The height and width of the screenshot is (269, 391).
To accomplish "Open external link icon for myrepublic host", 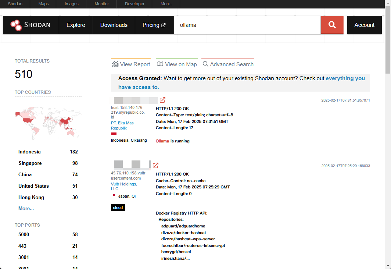I will (162, 100).
